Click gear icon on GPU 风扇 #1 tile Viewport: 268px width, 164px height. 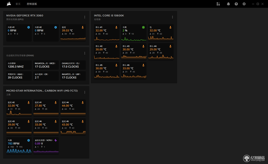[28, 27]
